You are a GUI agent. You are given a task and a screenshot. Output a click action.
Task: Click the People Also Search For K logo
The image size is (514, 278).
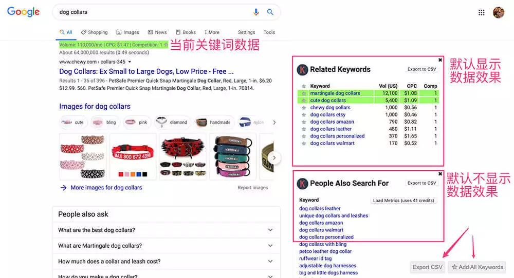302,184
